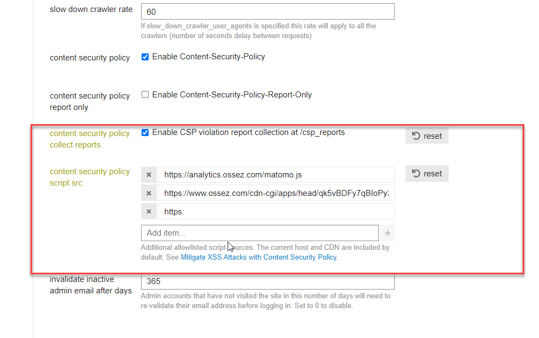Click the content security policy script src label

pyautogui.click(x=90, y=177)
